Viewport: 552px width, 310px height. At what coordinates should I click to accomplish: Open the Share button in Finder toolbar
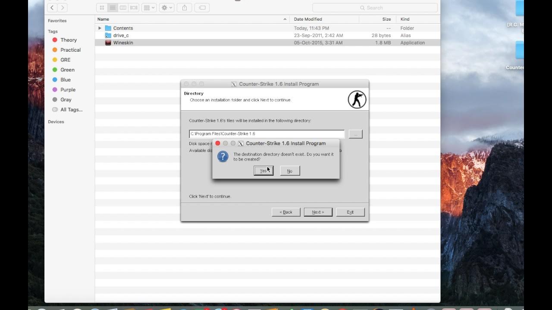pyautogui.click(x=185, y=7)
